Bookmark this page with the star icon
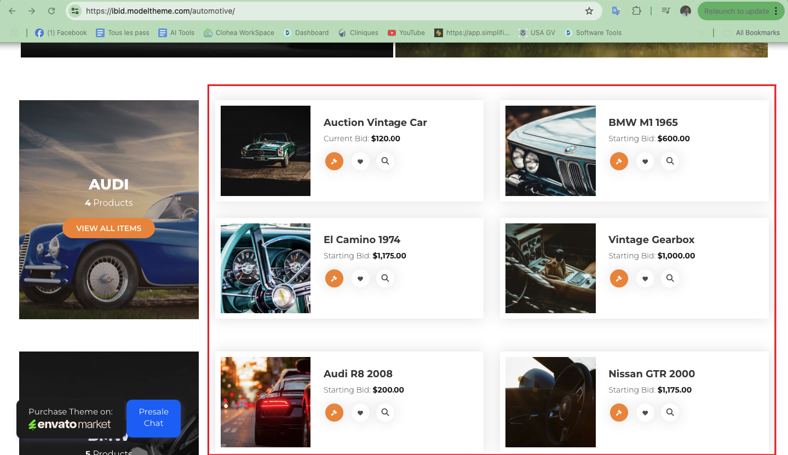788x455 pixels. click(589, 11)
